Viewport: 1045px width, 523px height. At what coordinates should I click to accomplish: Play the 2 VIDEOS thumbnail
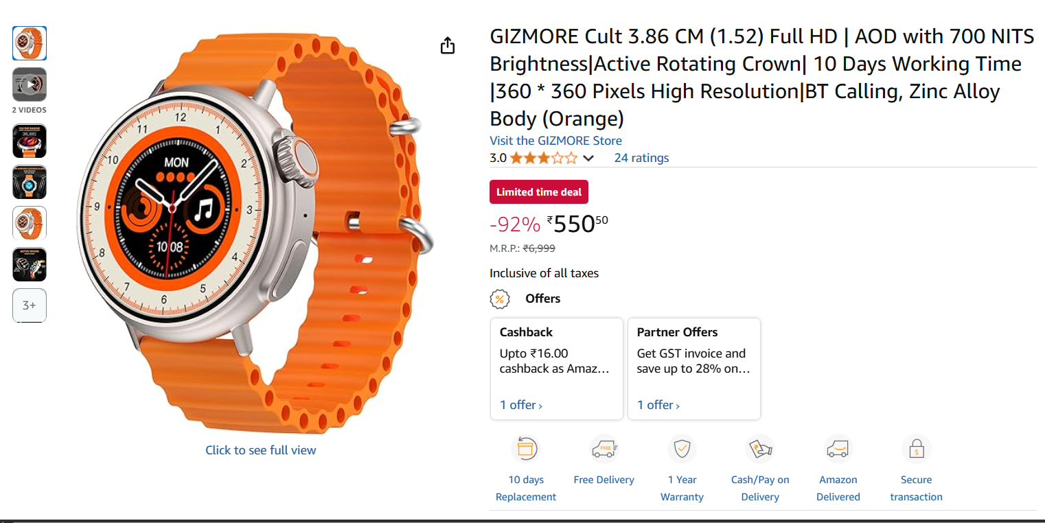click(x=30, y=85)
